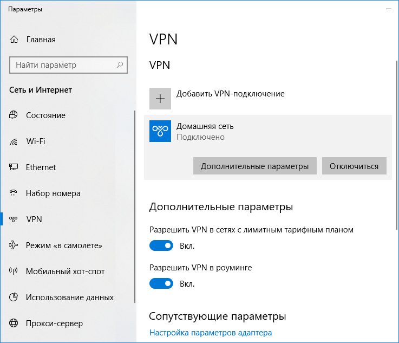This screenshot has height=343, width=399.
Task: Select the Ethernet monitor icon
Action: click(x=14, y=167)
